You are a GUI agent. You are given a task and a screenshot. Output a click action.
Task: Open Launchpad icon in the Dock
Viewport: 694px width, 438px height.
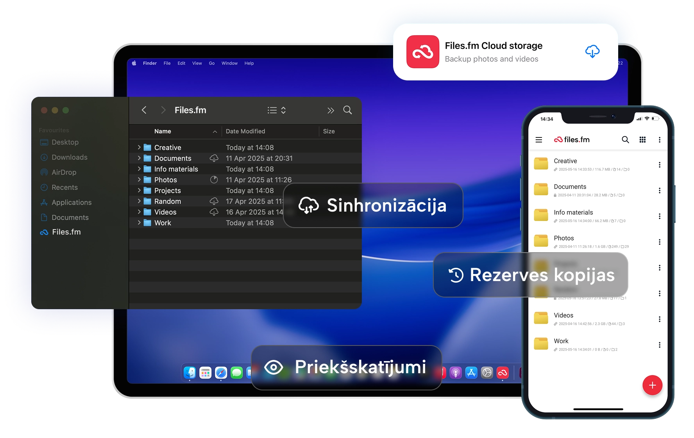coord(205,373)
